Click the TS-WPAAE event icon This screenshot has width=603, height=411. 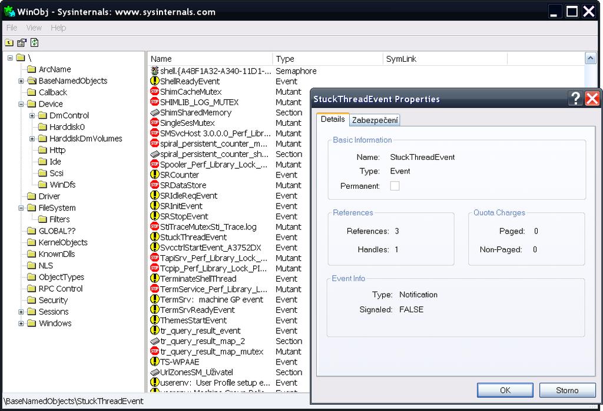pyautogui.click(x=155, y=362)
